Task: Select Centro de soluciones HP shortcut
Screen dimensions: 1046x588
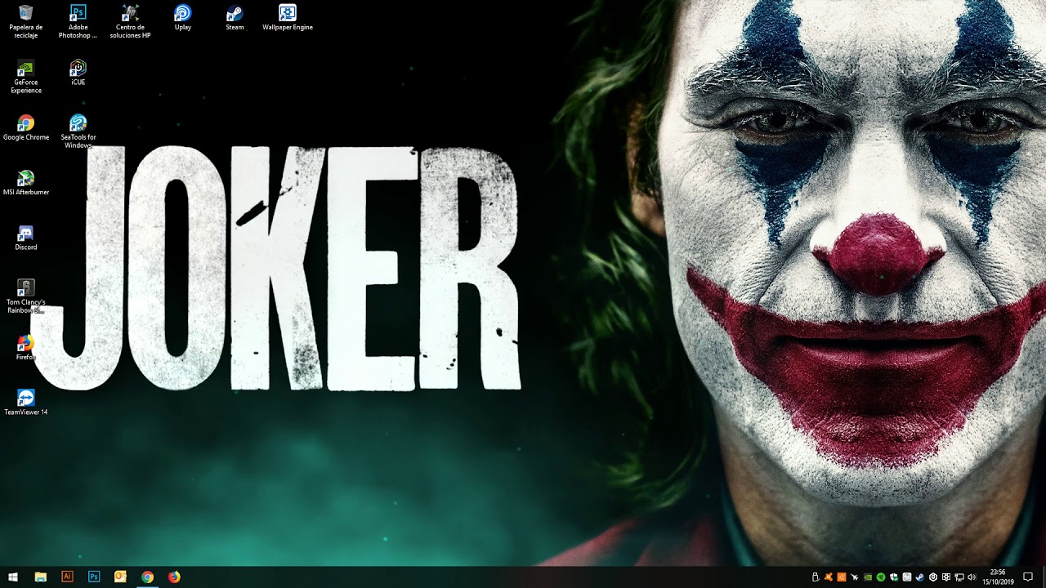Action: [x=130, y=21]
